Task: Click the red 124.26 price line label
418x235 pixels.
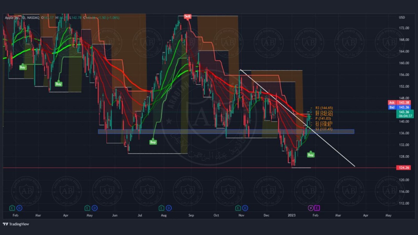Action: 404,168
